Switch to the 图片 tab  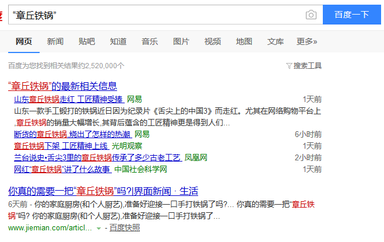coord(181,41)
